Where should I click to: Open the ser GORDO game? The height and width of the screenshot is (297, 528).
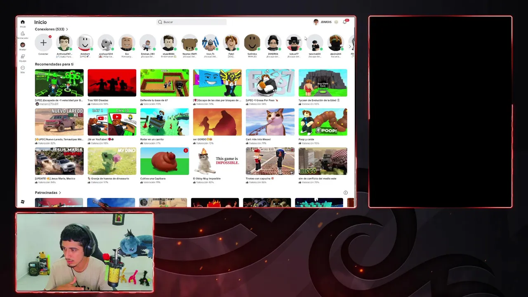(x=217, y=122)
